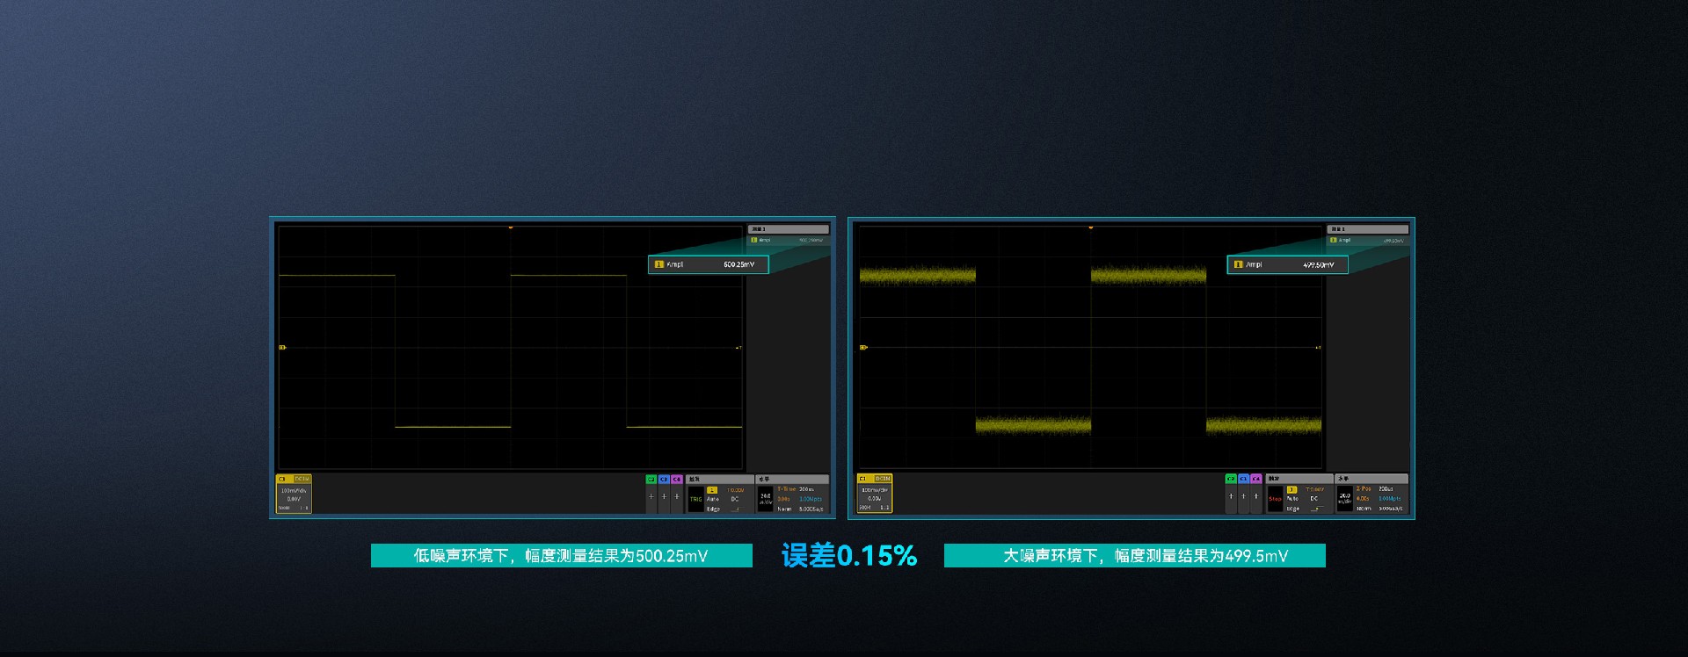Toggle blue channel tab in noisy scope

point(1243,479)
